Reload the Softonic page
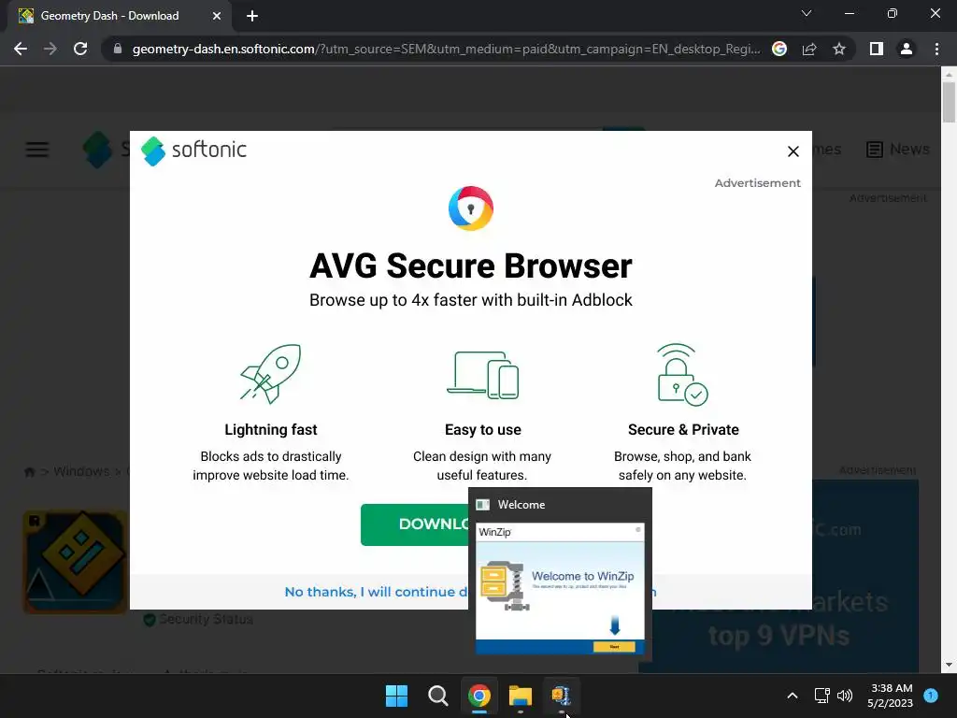Viewport: 957px width, 718px height. click(x=80, y=49)
